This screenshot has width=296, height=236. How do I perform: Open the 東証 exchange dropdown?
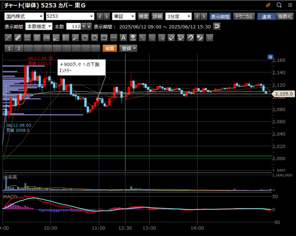[124, 16]
